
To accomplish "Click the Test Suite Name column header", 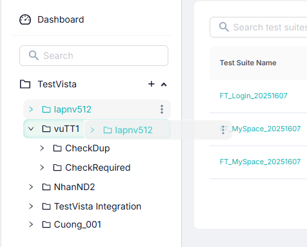I will point(248,63).
